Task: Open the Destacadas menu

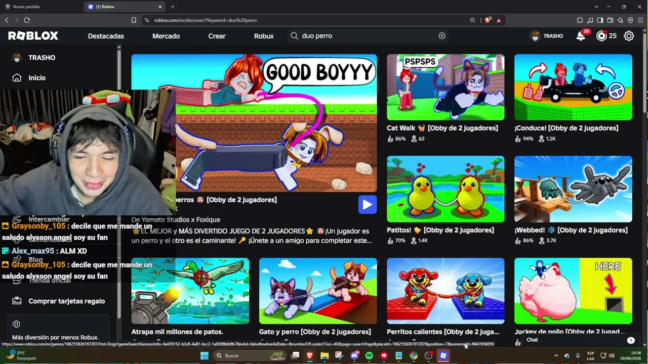Action: [x=106, y=36]
